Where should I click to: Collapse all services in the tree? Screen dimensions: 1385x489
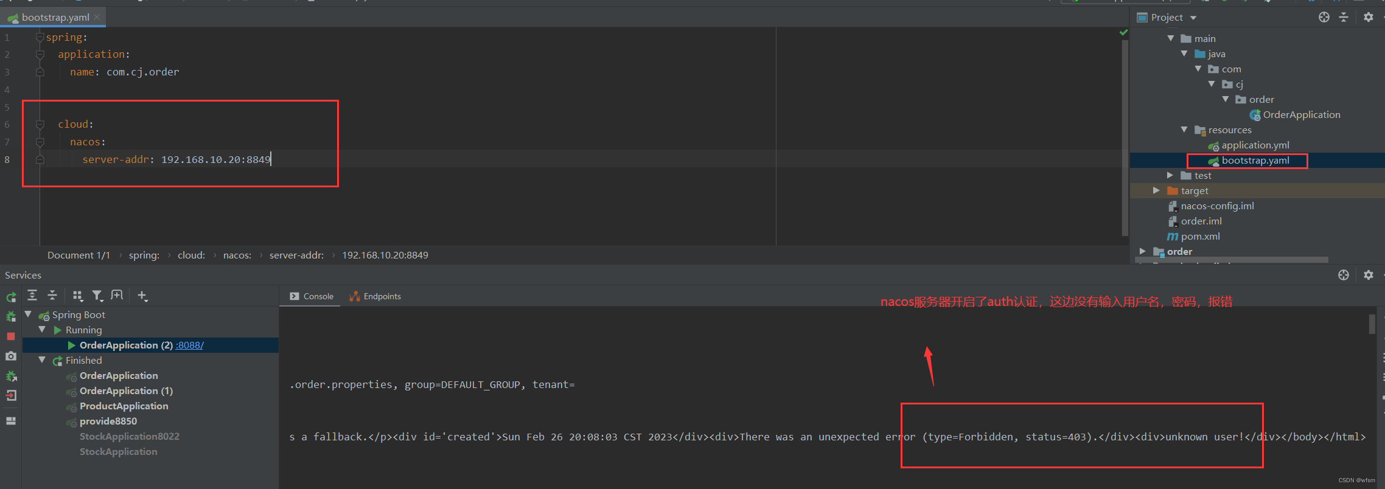pyautogui.click(x=52, y=296)
